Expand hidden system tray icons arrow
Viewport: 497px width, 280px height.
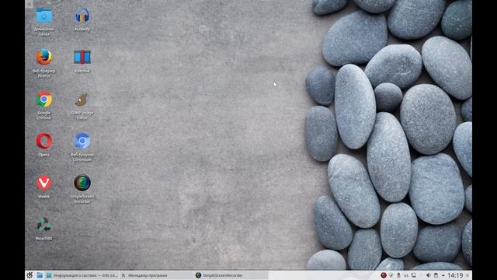coord(443,275)
